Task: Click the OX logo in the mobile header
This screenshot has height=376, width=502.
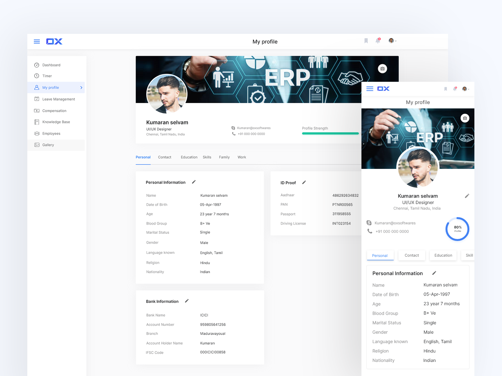Action: 383,89
